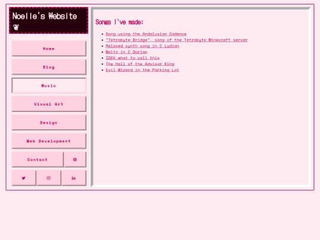The height and width of the screenshot is (240, 320).
Task: Go to the Home page
Action: (49, 49)
